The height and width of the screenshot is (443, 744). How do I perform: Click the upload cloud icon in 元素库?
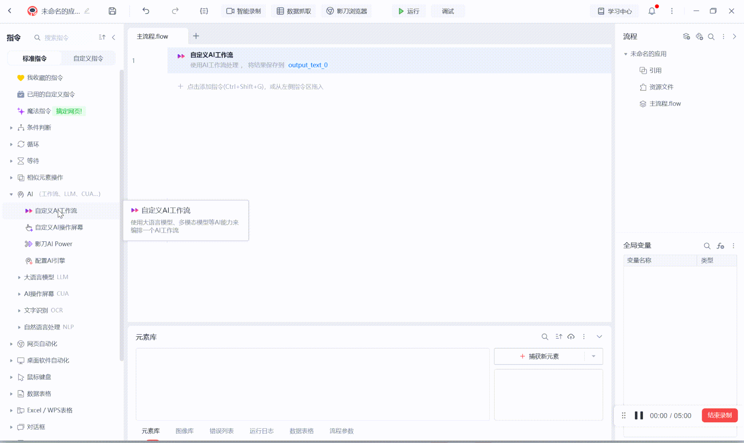[x=571, y=337]
